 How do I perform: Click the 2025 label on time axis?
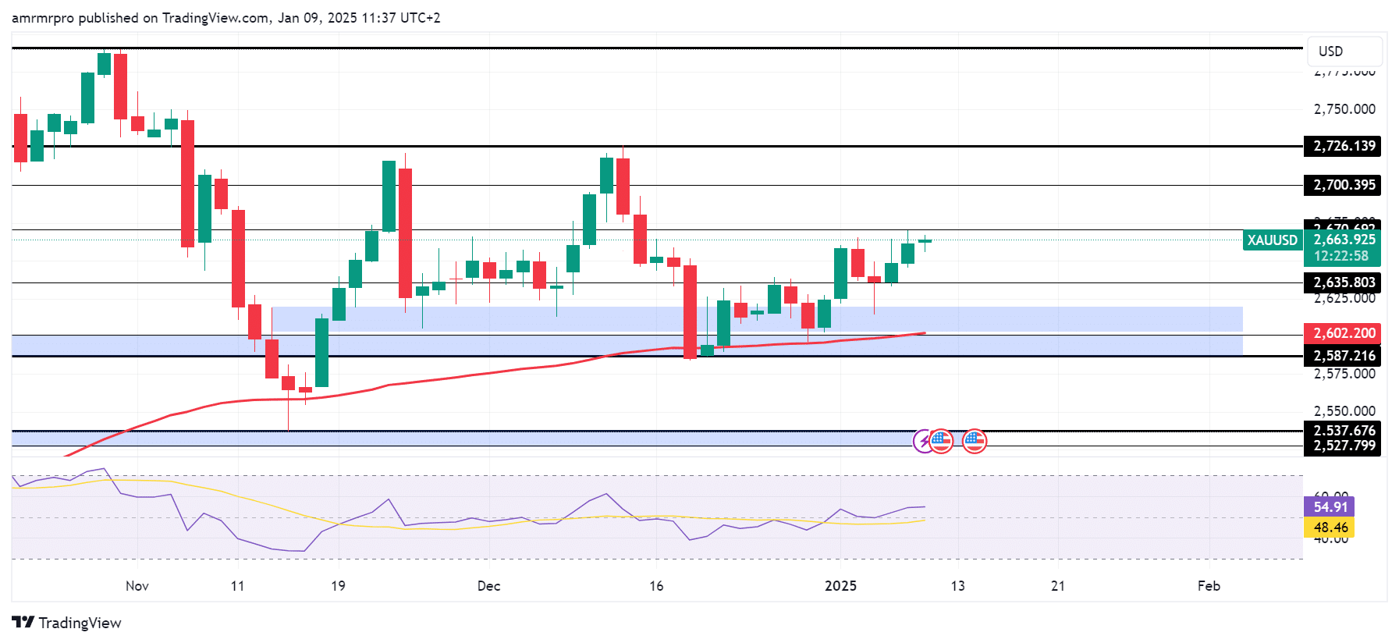point(841,586)
